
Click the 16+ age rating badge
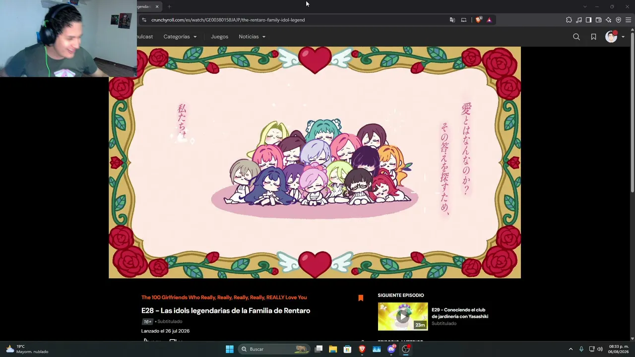coord(147,322)
